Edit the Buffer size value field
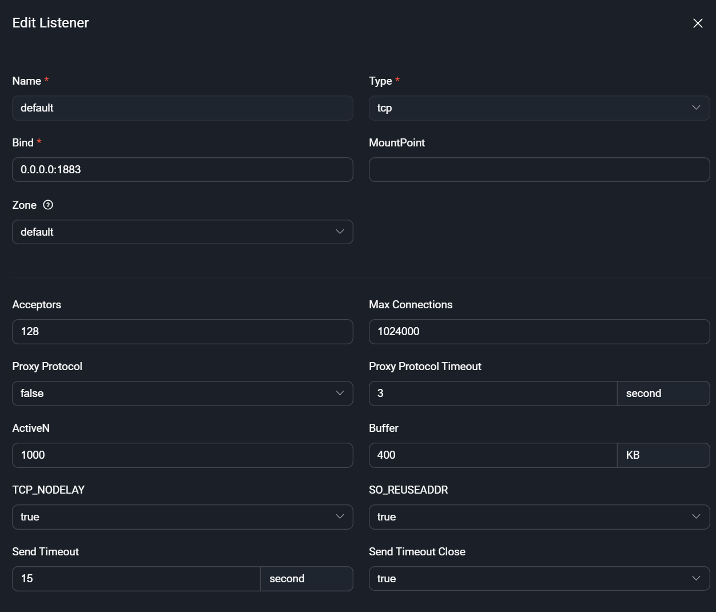The image size is (716, 612). pyautogui.click(x=492, y=455)
